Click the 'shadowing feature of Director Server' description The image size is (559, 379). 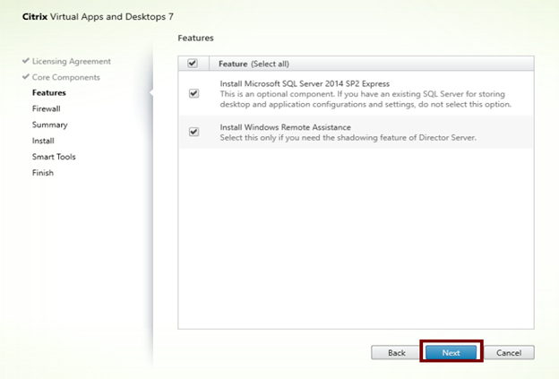click(348, 138)
